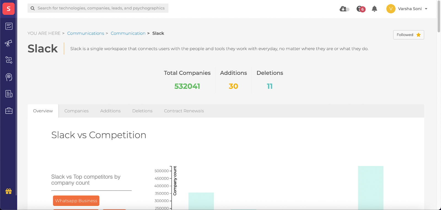Go to Communications breadcrumb link

(86, 33)
